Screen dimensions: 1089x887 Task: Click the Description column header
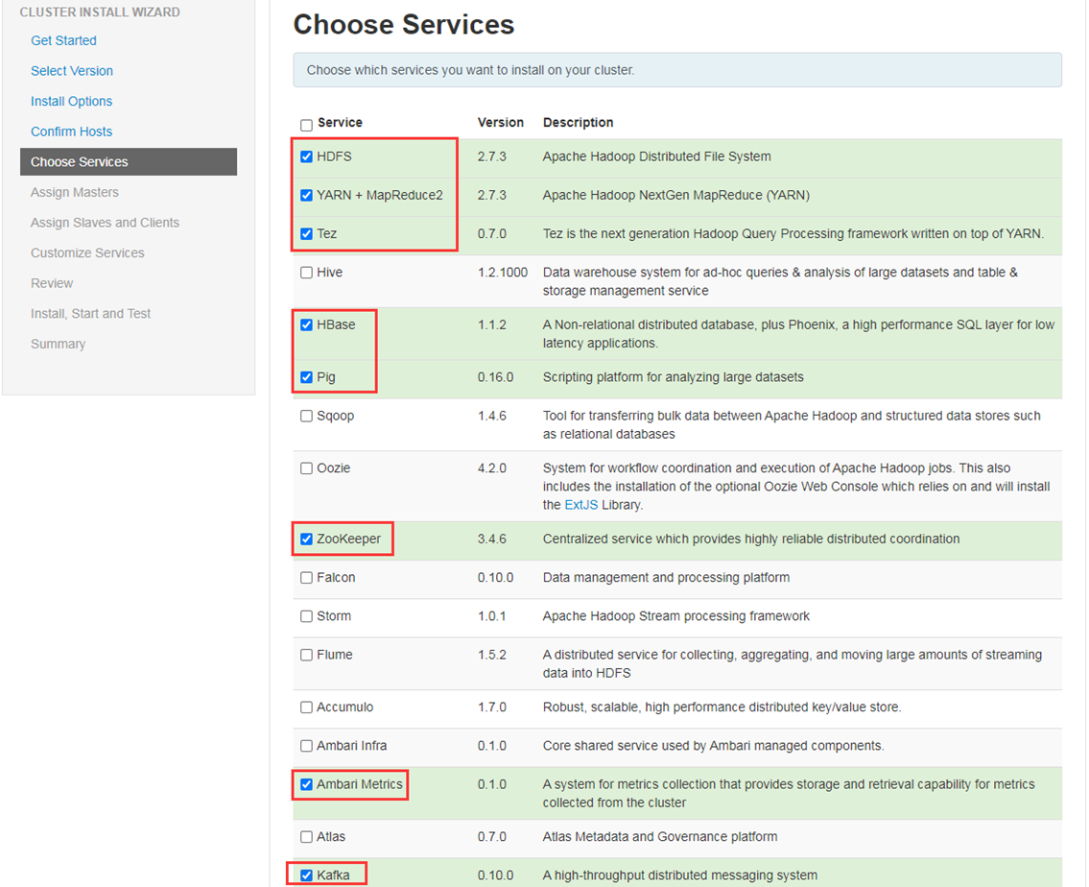pos(578,122)
